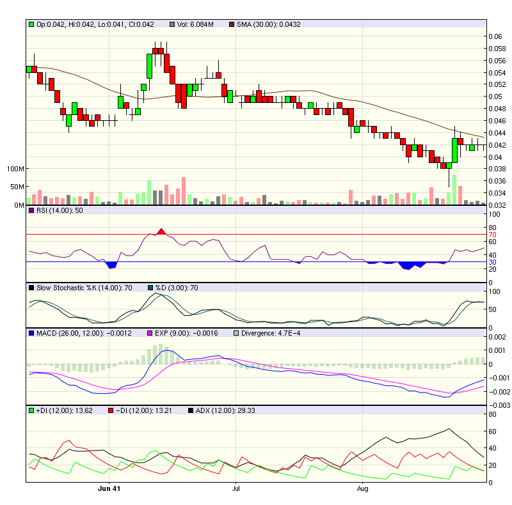Click the 'Jul' date axis label

[x=236, y=488]
